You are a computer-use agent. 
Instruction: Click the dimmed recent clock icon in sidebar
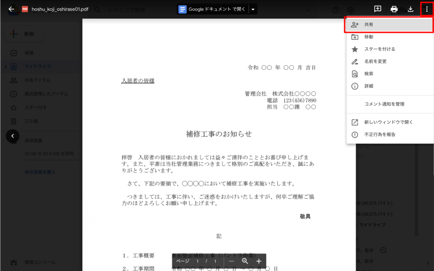pyautogui.click(x=14, y=94)
